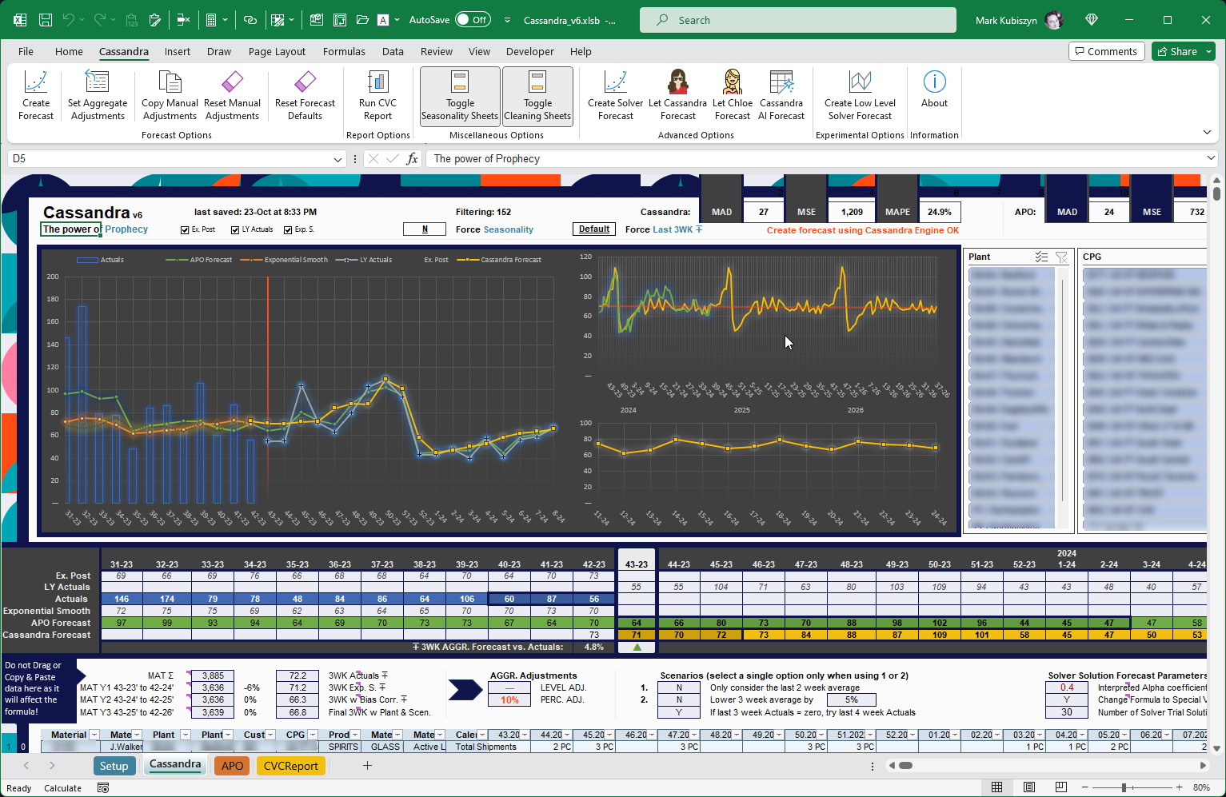Click the macro recording status bar icon
Image resolution: width=1226 pixels, height=797 pixels.
tap(103, 787)
